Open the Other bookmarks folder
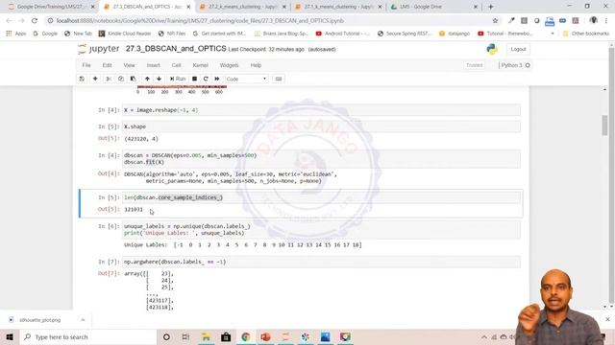The width and height of the screenshot is (615, 345). click(x=586, y=34)
